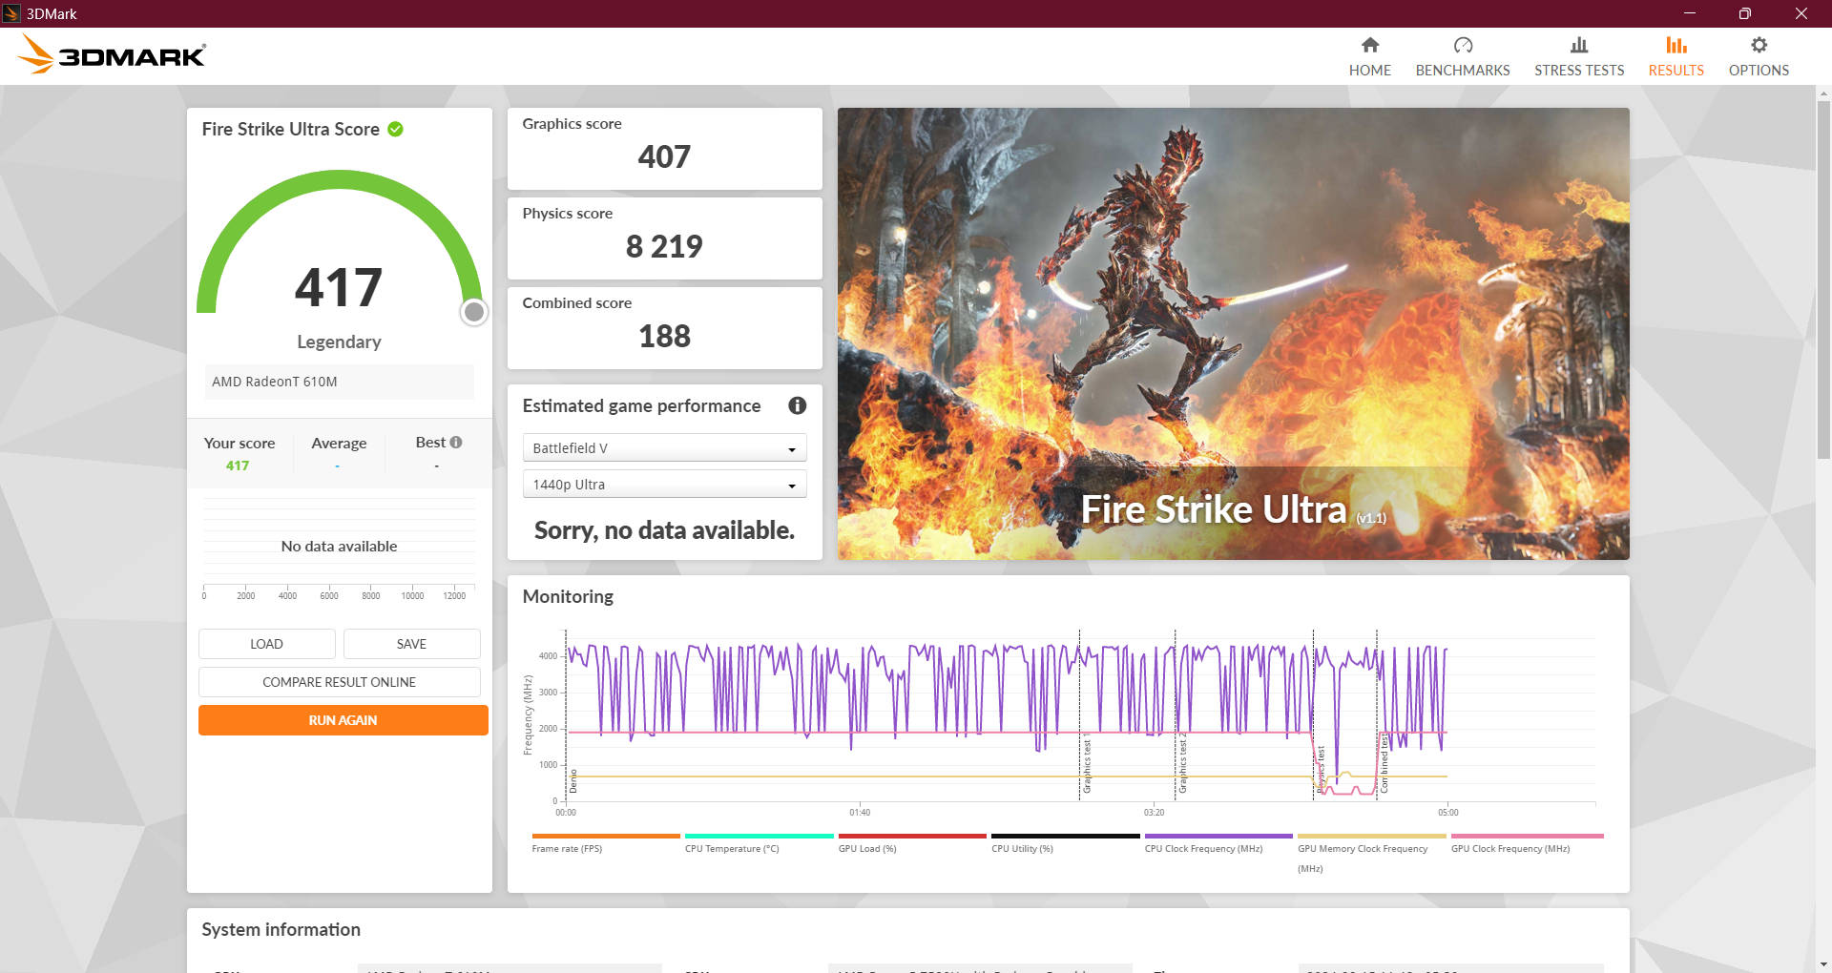This screenshot has height=973, width=1832.
Task: Toggle CPU Clock Frequency legend swatch
Action: [1218, 837]
